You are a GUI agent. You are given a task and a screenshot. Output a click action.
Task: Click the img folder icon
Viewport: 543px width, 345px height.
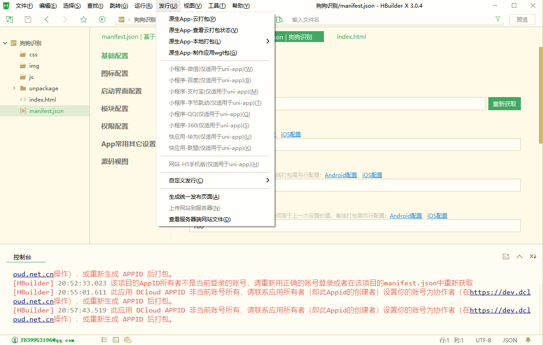(23, 65)
